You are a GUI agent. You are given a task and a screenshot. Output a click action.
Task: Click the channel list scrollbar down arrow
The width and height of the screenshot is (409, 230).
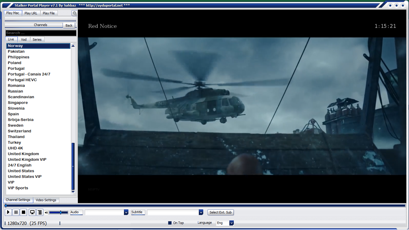pyautogui.click(x=73, y=192)
